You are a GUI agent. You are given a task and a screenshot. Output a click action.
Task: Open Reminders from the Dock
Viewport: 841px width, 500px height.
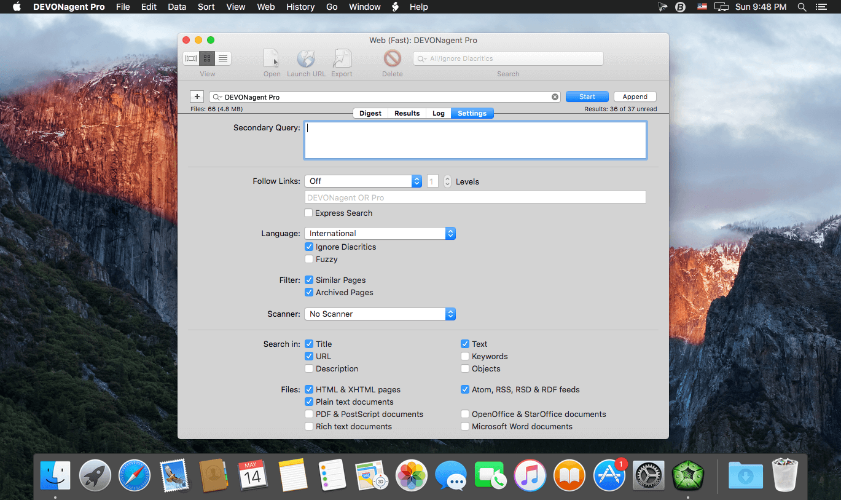coord(332,475)
